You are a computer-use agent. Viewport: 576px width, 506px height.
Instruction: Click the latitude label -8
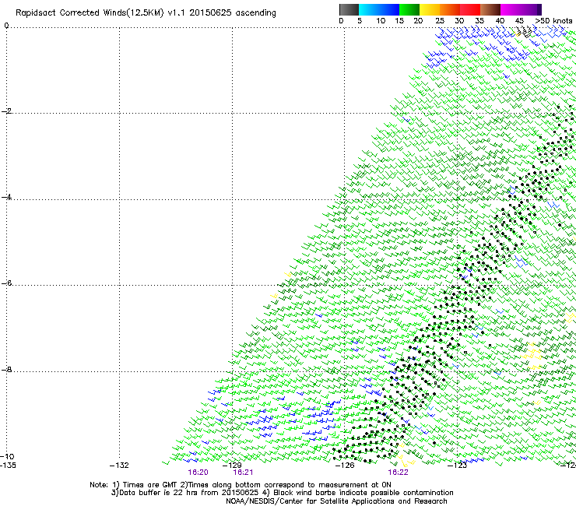click(6, 369)
